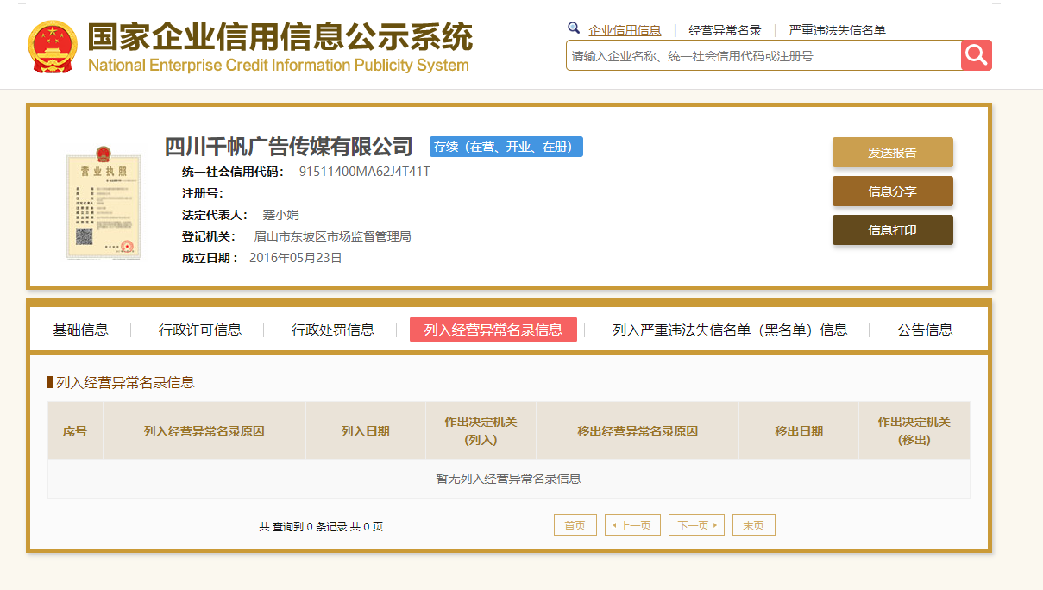Click the legal representative name 蹇小娟

[x=280, y=215]
